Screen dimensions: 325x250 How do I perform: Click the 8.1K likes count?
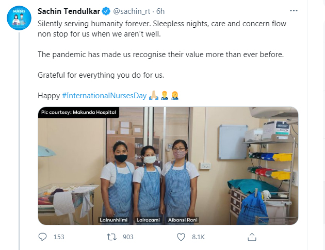(199, 237)
